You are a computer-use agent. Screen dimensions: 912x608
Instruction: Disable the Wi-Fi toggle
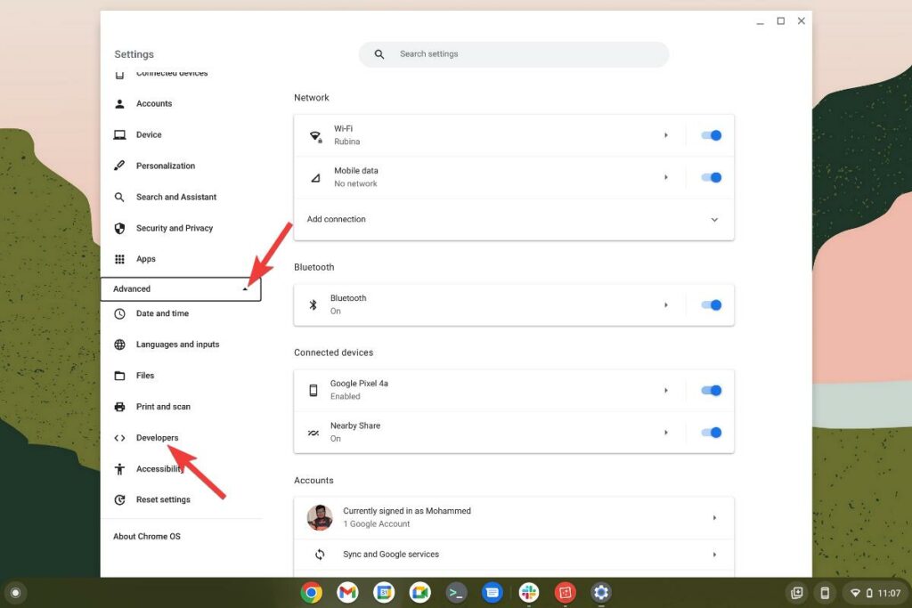710,134
